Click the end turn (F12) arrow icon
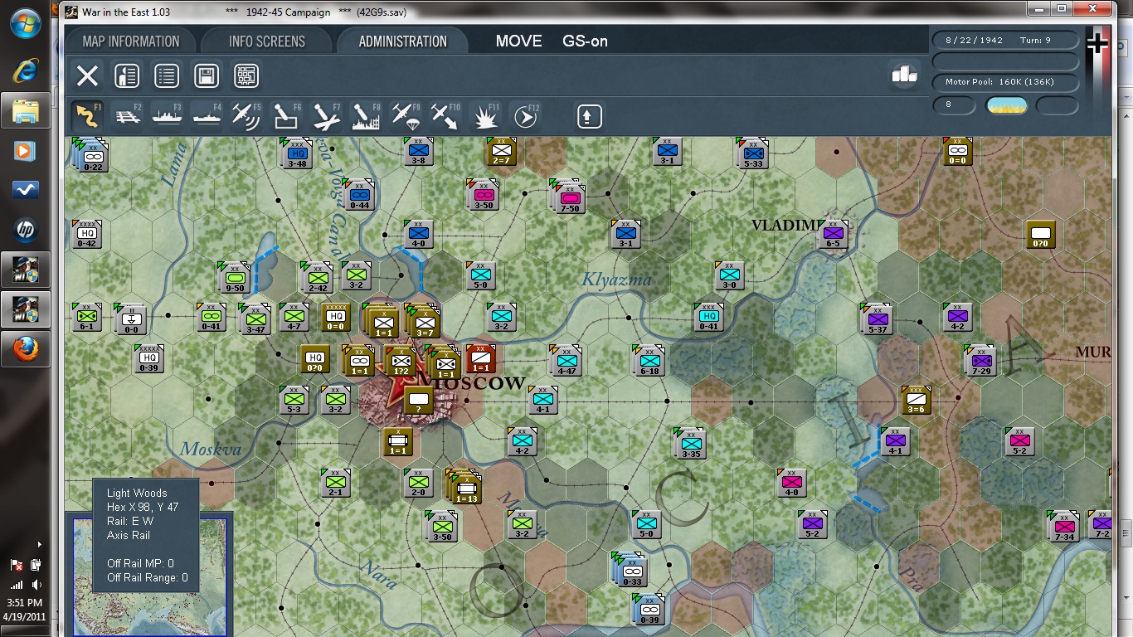Image resolution: width=1133 pixels, height=637 pixels. 525,115
